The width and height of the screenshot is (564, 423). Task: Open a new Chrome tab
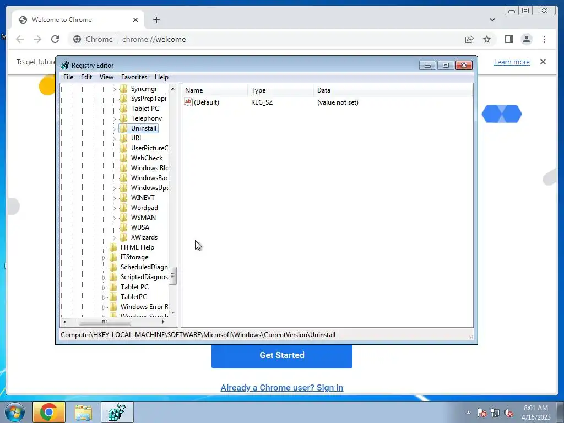coord(156,20)
